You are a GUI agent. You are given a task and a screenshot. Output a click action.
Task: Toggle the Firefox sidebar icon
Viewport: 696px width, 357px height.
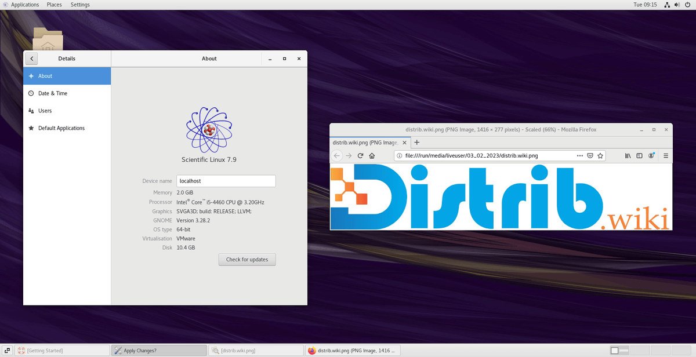coord(640,155)
